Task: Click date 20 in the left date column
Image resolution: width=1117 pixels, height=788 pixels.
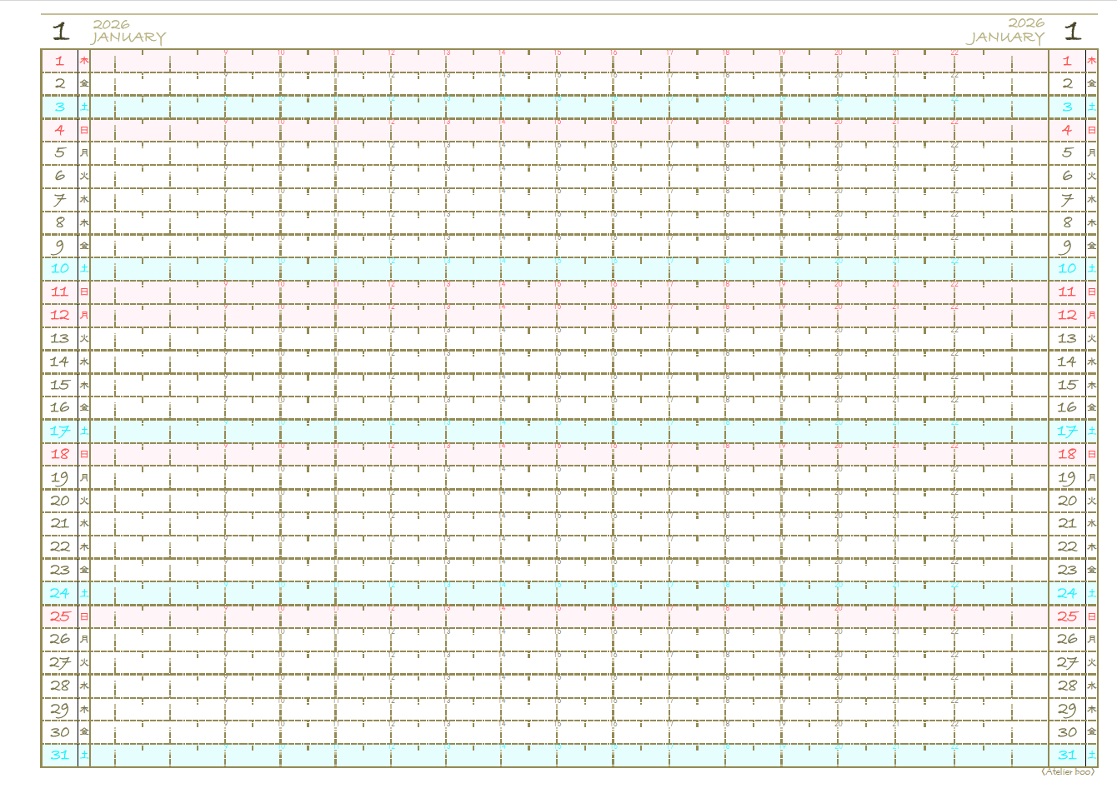Action: pyautogui.click(x=59, y=501)
